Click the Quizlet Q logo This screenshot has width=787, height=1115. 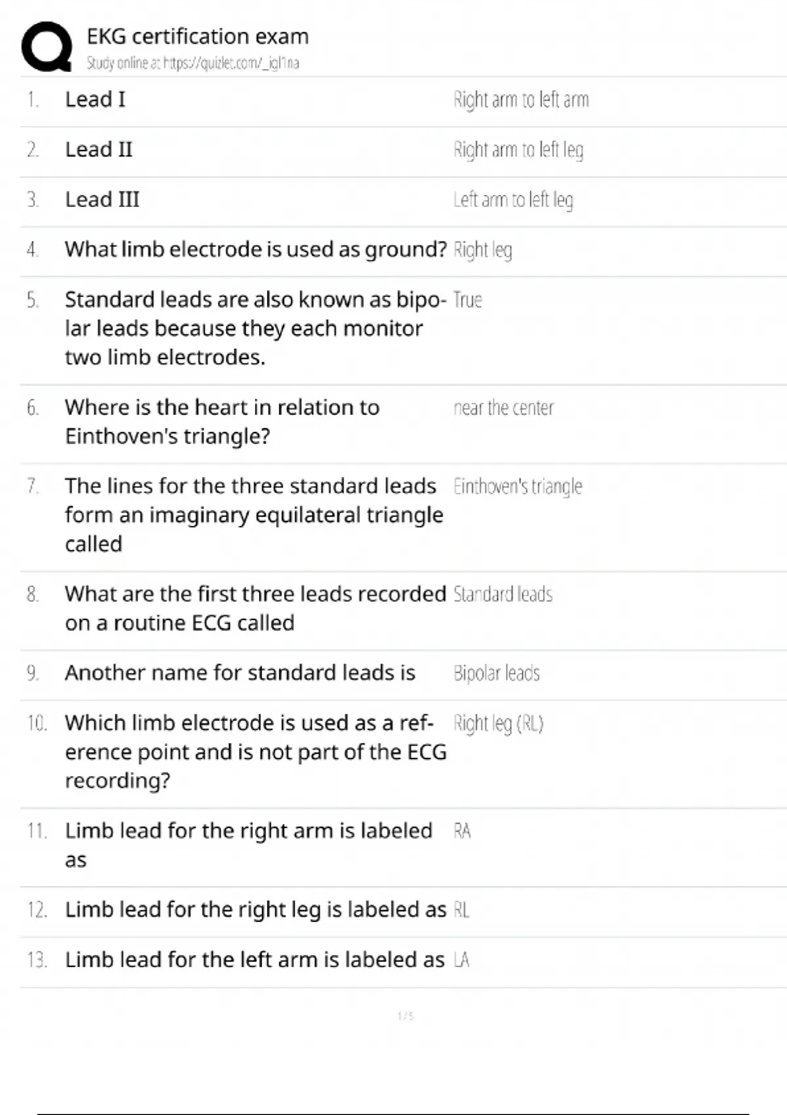(47, 47)
